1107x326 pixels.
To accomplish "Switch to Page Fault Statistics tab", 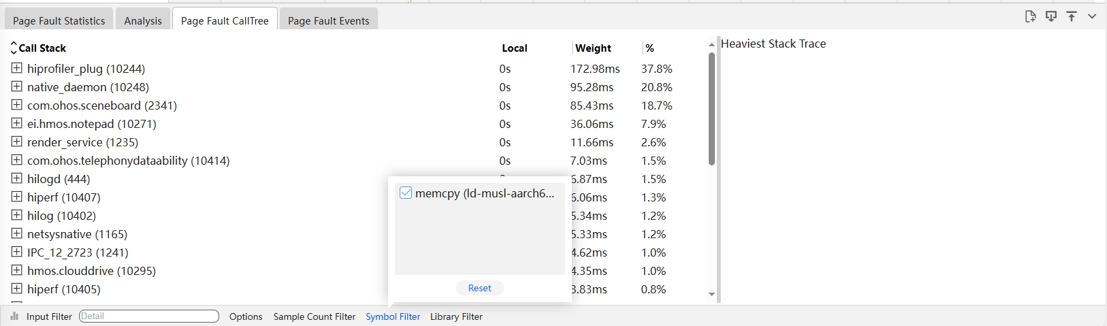I will coord(59,20).
